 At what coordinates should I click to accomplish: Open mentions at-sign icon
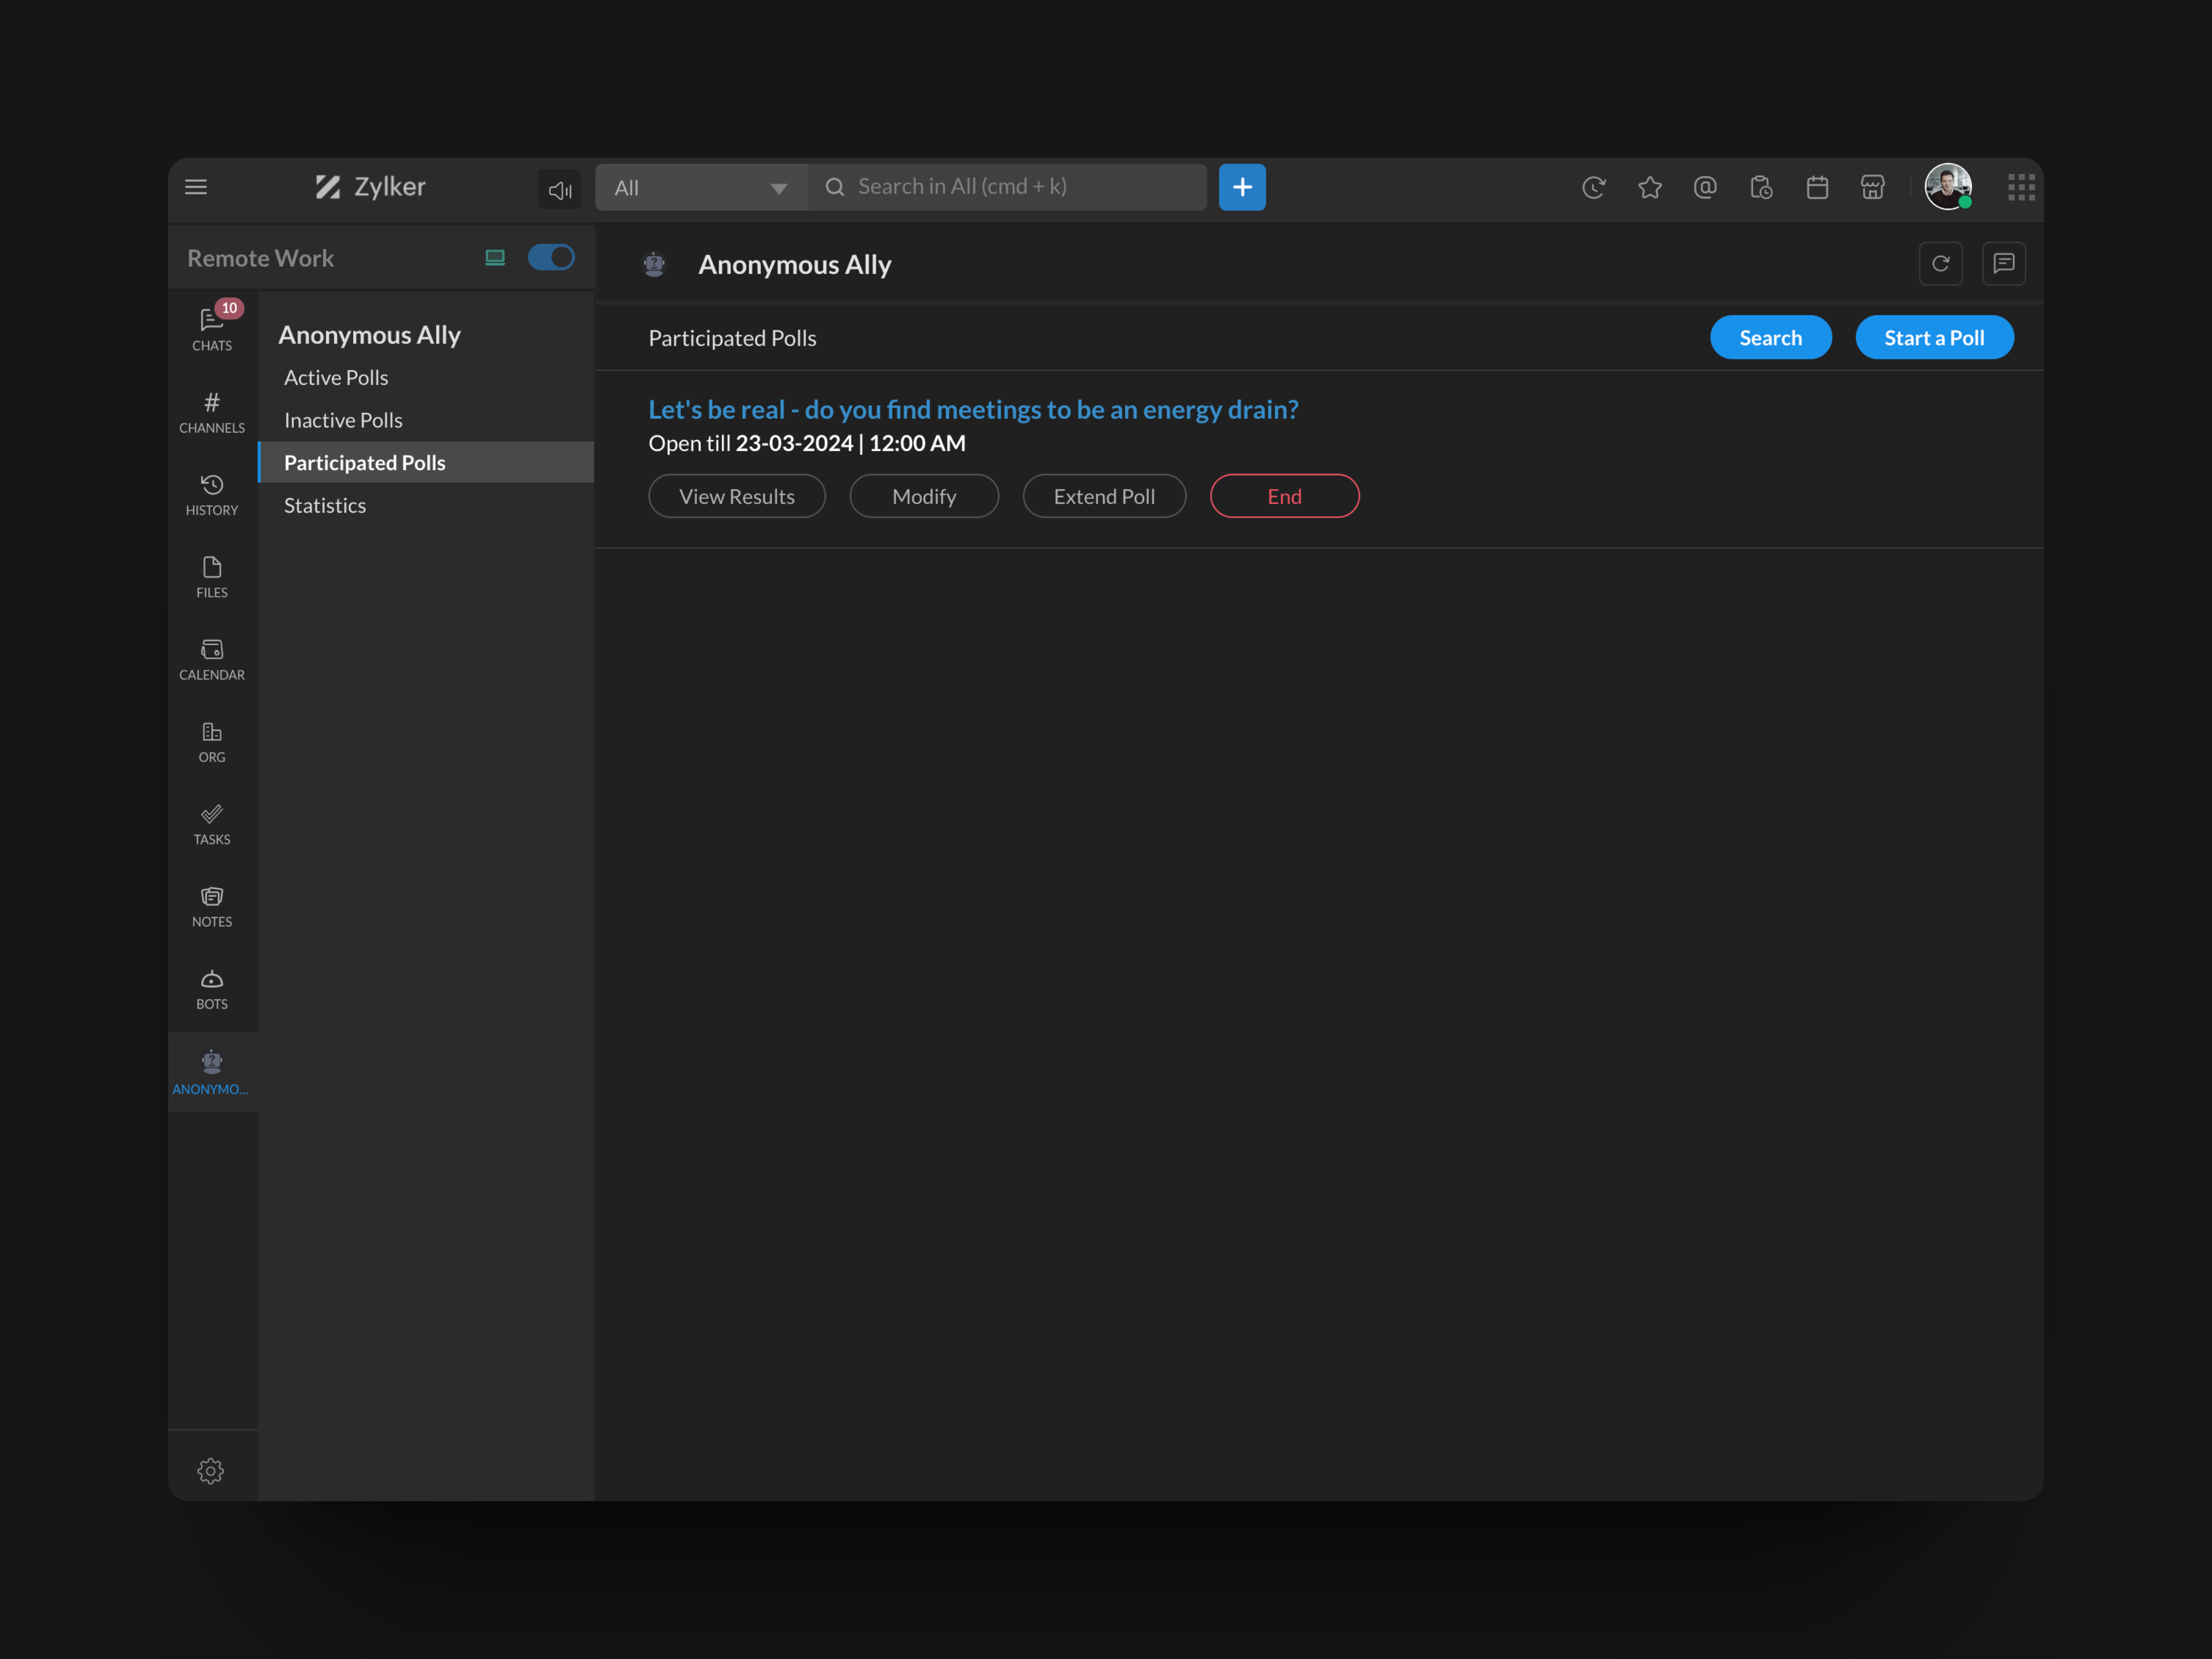(1705, 187)
